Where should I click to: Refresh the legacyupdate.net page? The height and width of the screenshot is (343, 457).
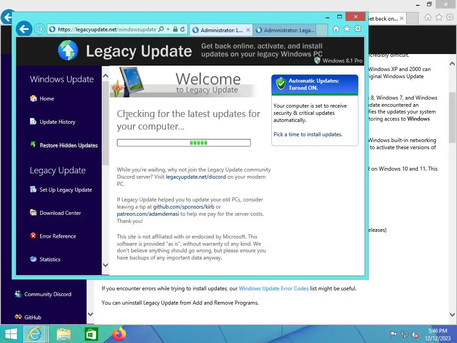183,29
